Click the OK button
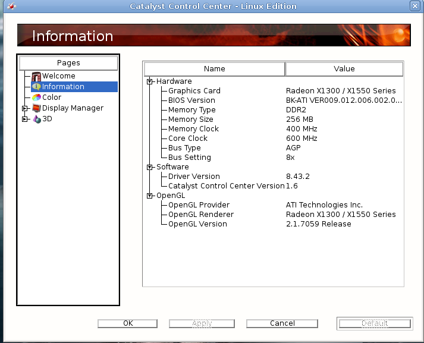This screenshot has width=424, height=343. coord(128,323)
